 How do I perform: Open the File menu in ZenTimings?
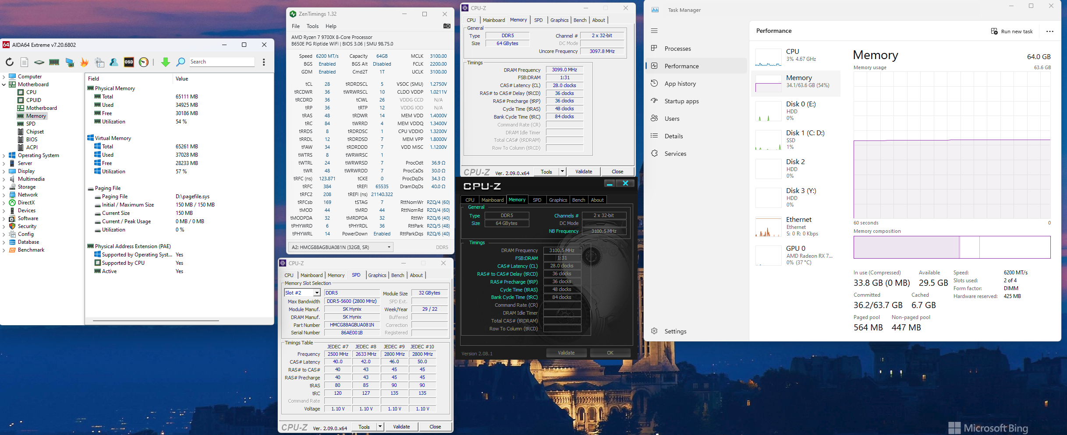pyautogui.click(x=296, y=26)
